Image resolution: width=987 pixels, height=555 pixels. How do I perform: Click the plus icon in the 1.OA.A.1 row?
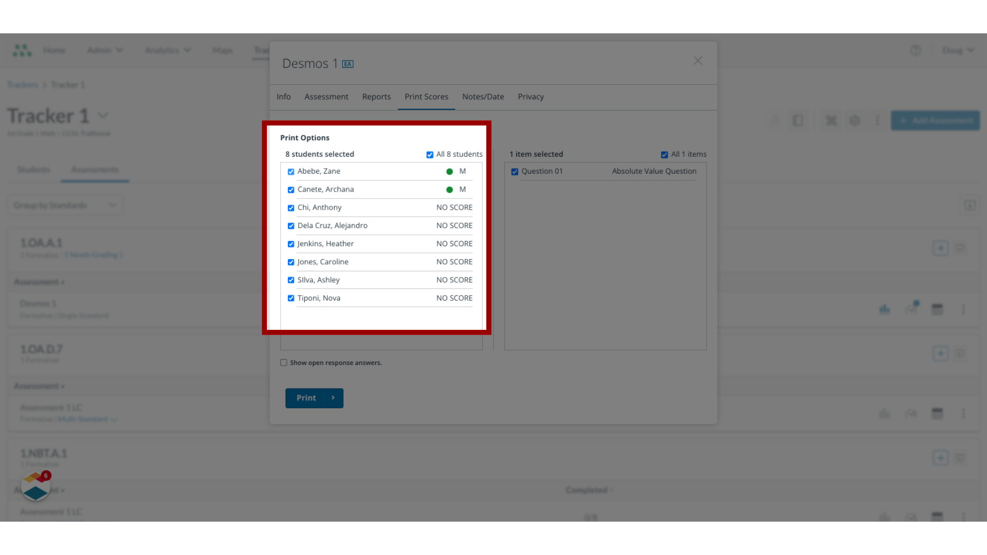940,248
